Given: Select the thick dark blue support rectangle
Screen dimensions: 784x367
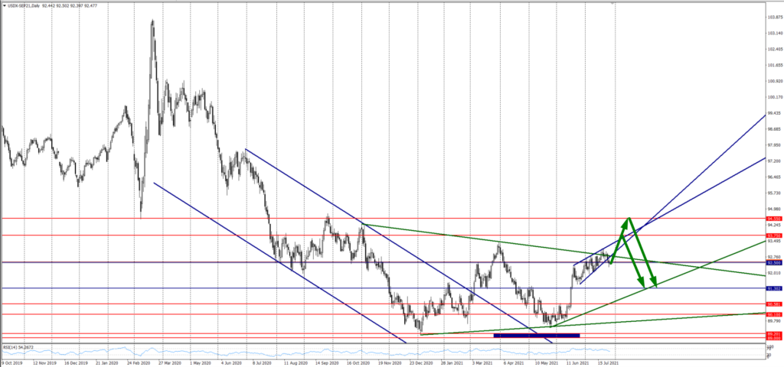Looking at the screenshot, I should pyautogui.click(x=536, y=335).
